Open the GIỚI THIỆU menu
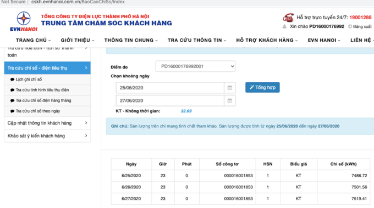The image size is (374, 208). tap(78, 40)
